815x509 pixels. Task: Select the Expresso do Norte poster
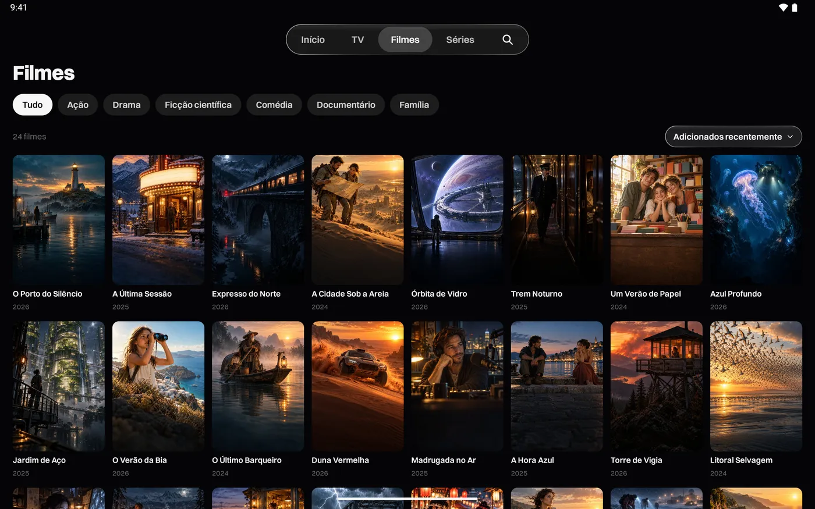tap(258, 220)
